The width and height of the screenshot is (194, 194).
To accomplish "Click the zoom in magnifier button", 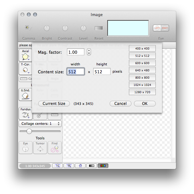I will tap(69, 166).
